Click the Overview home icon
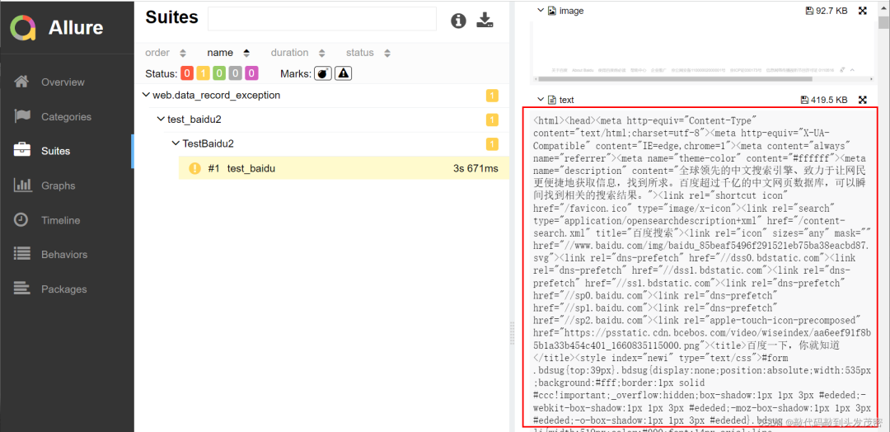This screenshot has width=890, height=432. (21, 82)
